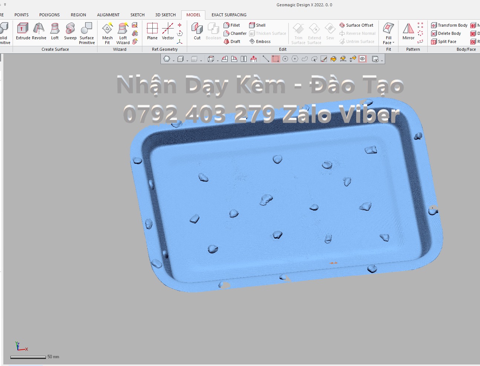This screenshot has width=480, height=366.
Task: Click the Cut tool in Edit group
Action: 197,31
